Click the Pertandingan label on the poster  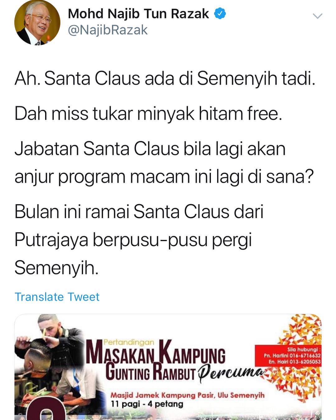click(x=128, y=342)
